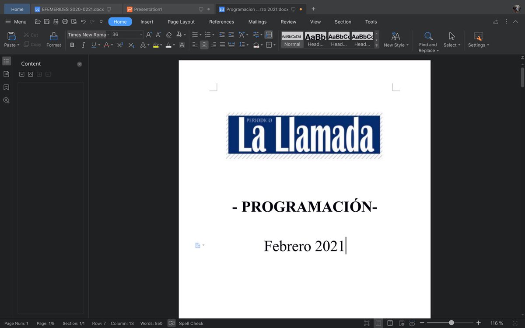Screen dimensions: 525x328
Task: Switch to EFEMERIDES 2020-0221.docx document tab
Action: (x=77, y=9)
